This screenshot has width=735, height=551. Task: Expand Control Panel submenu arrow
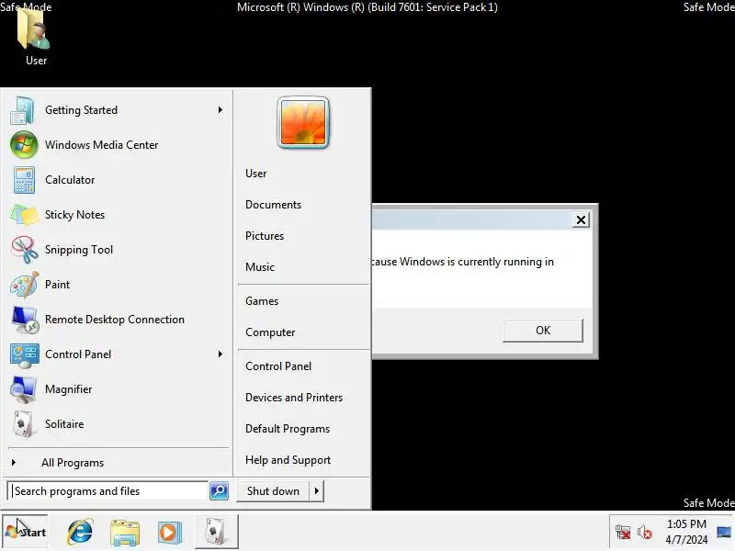220,354
